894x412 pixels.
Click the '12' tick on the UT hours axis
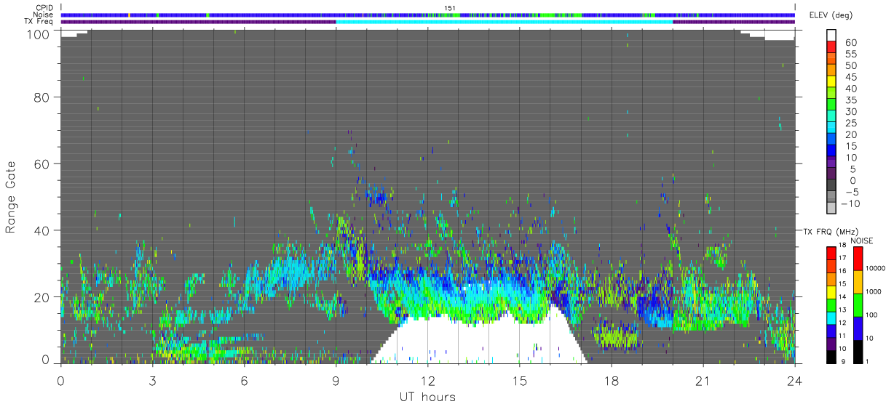tap(428, 380)
